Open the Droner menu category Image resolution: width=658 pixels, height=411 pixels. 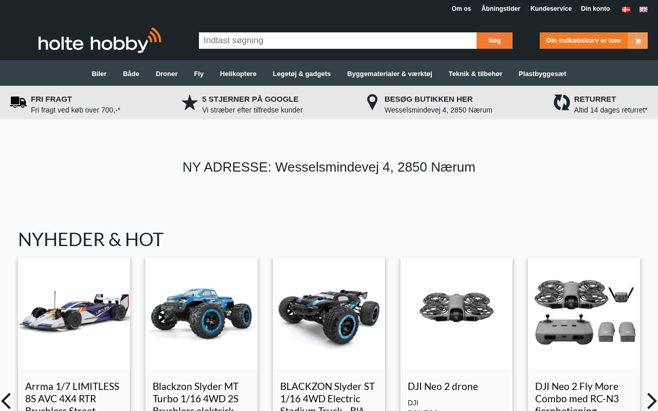coord(167,73)
